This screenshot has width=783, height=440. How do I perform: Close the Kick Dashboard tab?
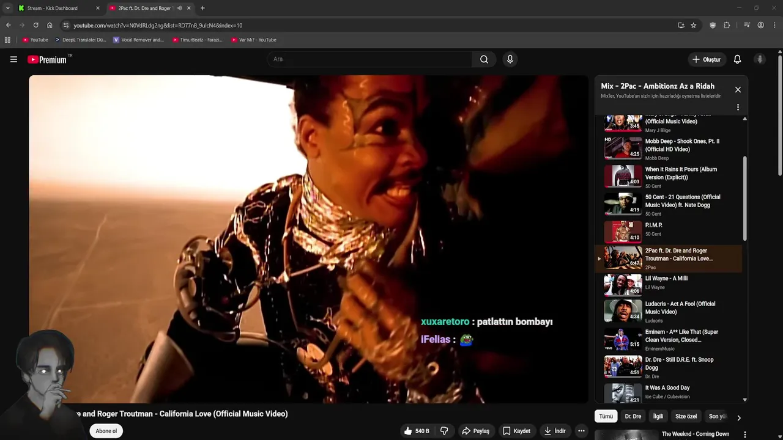(x=97, y=8)
